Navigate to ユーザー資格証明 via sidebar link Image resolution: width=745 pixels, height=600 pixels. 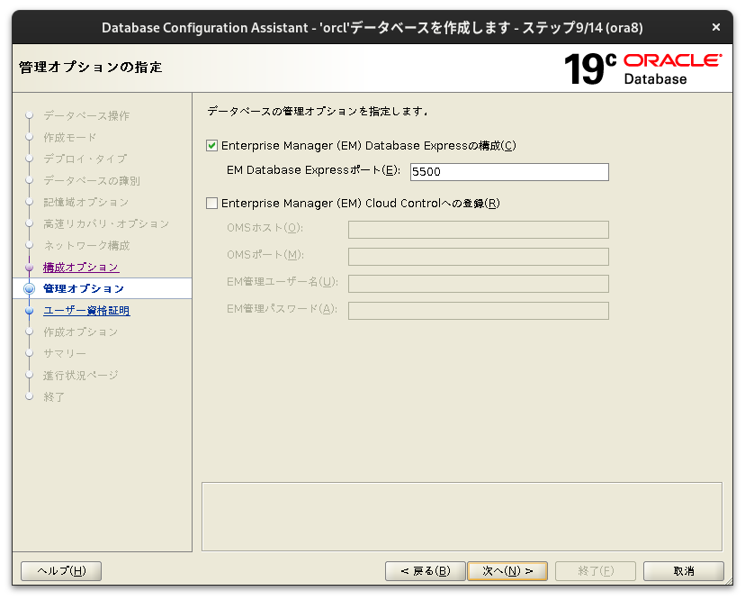coord(85,310)
